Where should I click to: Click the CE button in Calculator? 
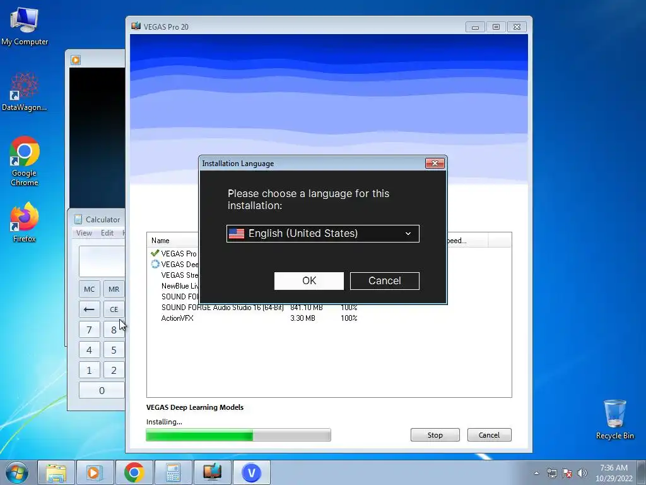point(114,309)
